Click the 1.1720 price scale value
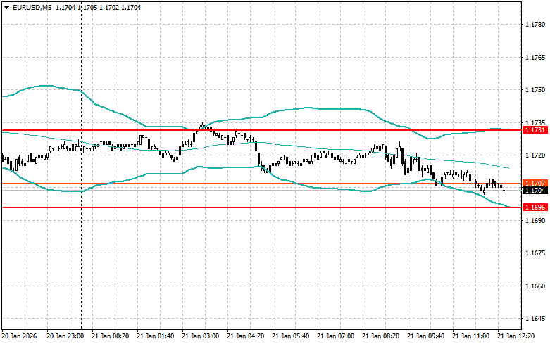 point(535,155)
